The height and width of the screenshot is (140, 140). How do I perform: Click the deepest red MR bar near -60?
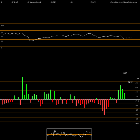pos(104,107)
